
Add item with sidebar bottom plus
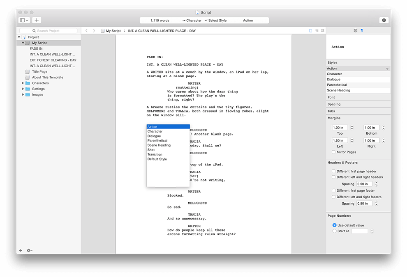[x=21, y=250]
